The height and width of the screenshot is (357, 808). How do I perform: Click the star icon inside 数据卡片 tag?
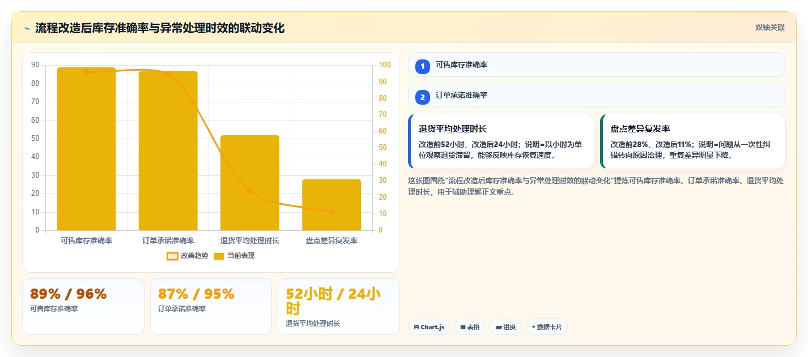[x=533, y=327]
